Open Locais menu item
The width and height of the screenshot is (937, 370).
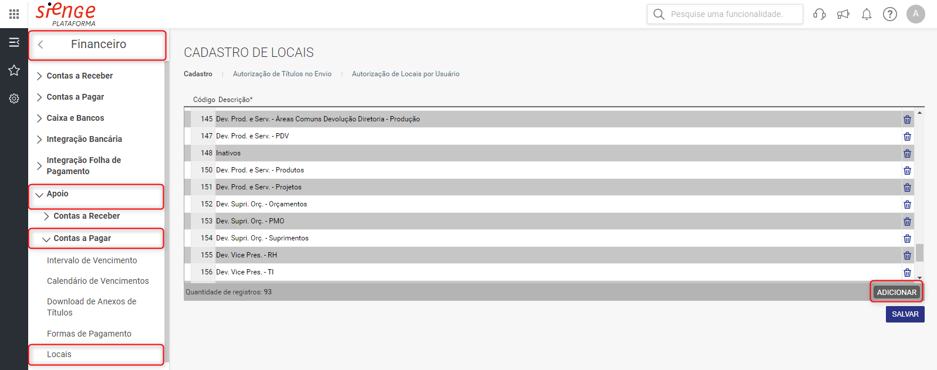coord(59,354)
